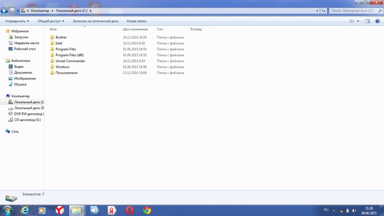Viewport: 384px width, 216px height.
Task: Open the Упорядочить menu
Action: 17,21
